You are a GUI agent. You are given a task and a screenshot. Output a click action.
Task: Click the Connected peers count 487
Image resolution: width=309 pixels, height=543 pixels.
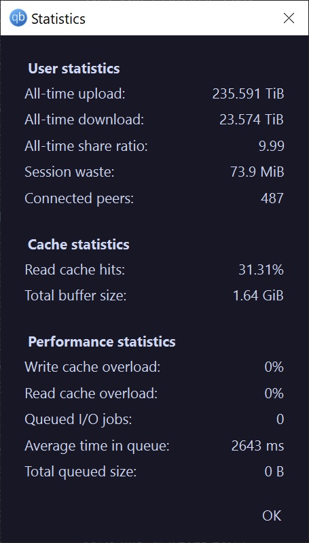tap(272, 198)
